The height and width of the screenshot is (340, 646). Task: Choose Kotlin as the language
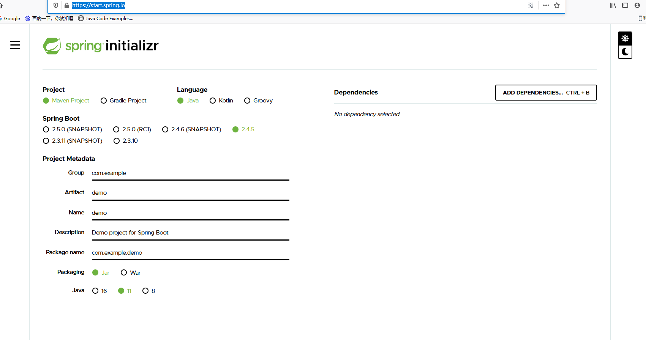221,101
